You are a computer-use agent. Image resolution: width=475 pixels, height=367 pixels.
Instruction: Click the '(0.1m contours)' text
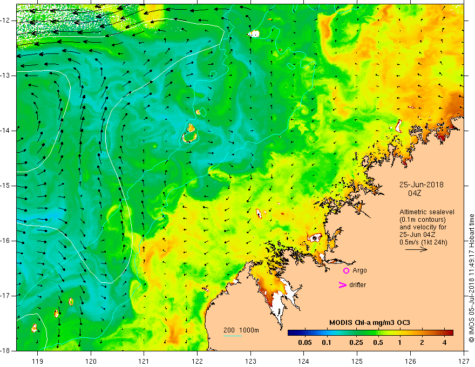coord(423,220)
